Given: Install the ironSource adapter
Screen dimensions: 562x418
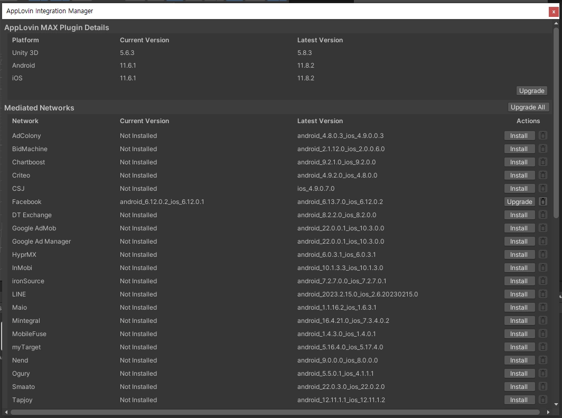Looking at the screenshot, I should pos(519,281).
